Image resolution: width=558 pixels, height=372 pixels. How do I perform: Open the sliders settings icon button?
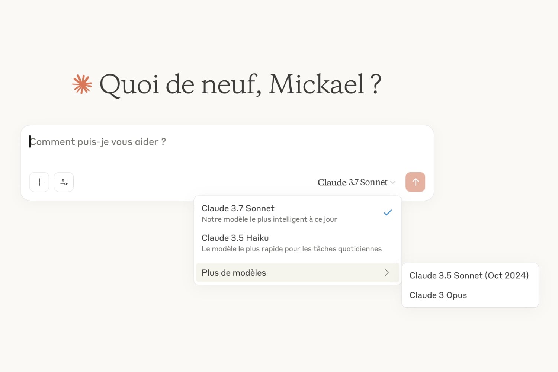[64, 182]
